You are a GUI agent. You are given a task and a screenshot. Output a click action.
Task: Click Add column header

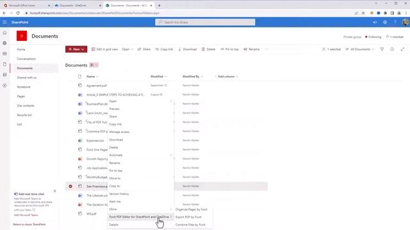tap(226, 77)
